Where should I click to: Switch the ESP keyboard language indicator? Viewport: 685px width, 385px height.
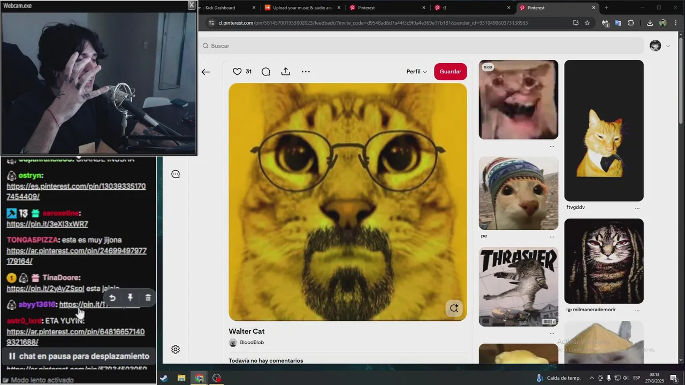(x=637, y=378)
